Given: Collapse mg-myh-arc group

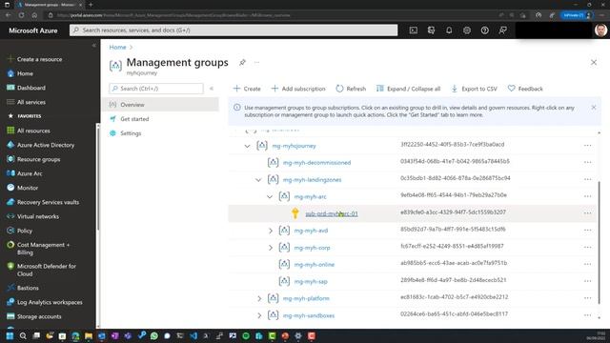Looking at the screenshot, I should (270, 197).
